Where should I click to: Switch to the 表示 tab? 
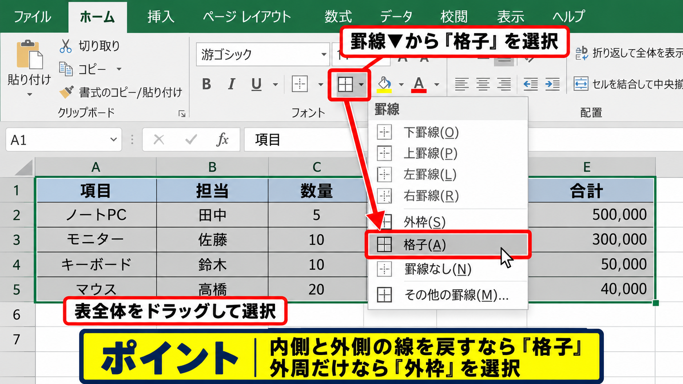click(511, 17)
